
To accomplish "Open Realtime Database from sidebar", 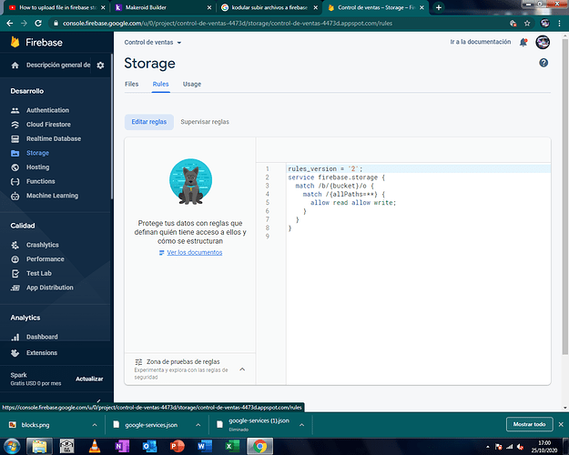I will tap(53, 139).
